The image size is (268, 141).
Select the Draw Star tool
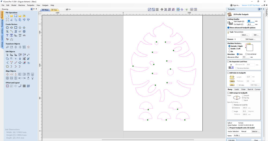[24, 28]
